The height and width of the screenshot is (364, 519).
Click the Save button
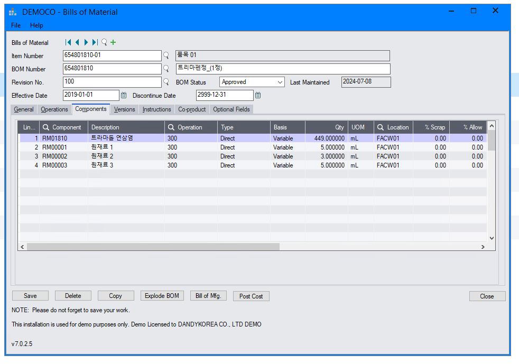pos(30,296)
